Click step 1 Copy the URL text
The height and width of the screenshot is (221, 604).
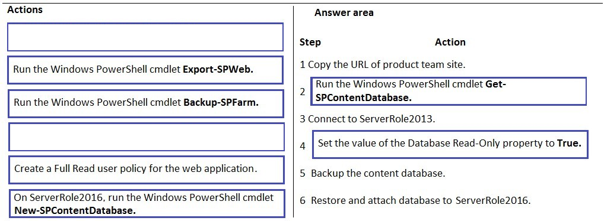click(x=383, y=64)
